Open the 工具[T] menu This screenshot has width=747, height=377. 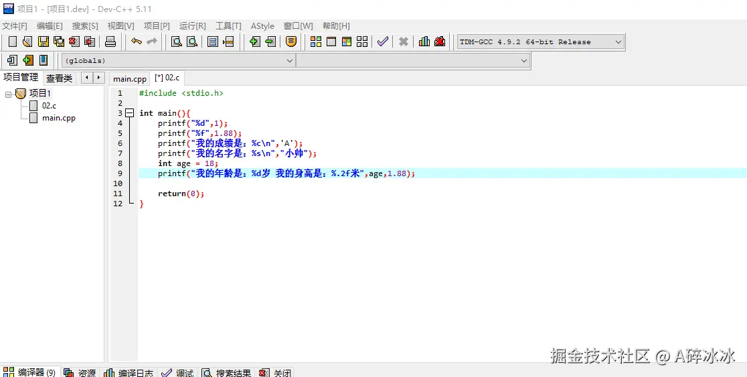click(228, 25)
